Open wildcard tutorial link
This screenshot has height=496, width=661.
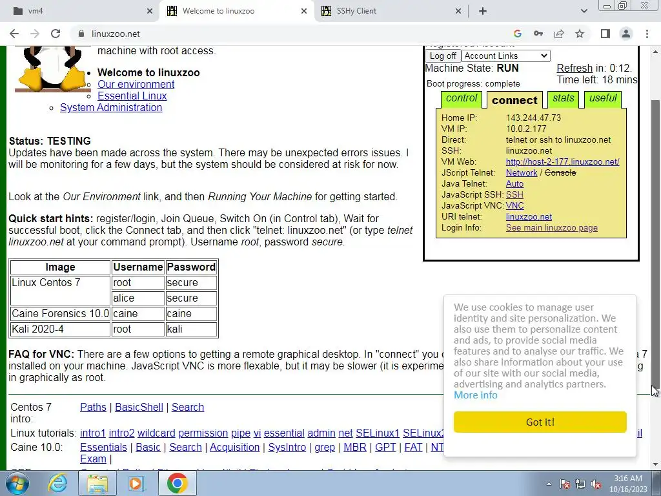156,433
